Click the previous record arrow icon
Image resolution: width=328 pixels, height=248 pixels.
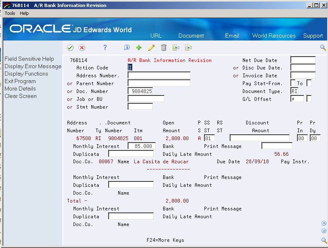pyautogui.click(x=176, y=48)
